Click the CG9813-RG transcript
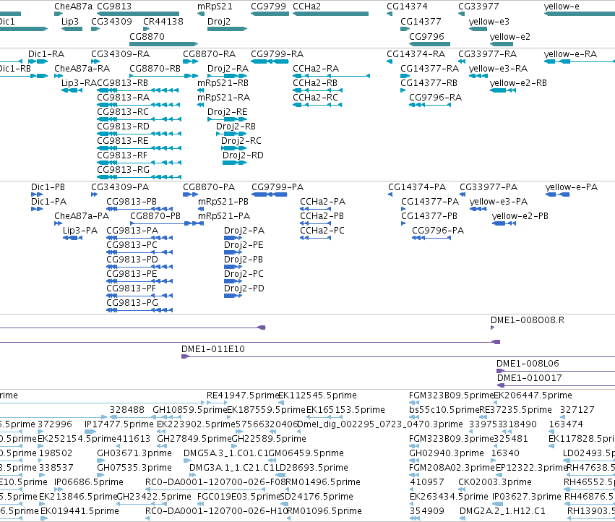 click(139, 177)
